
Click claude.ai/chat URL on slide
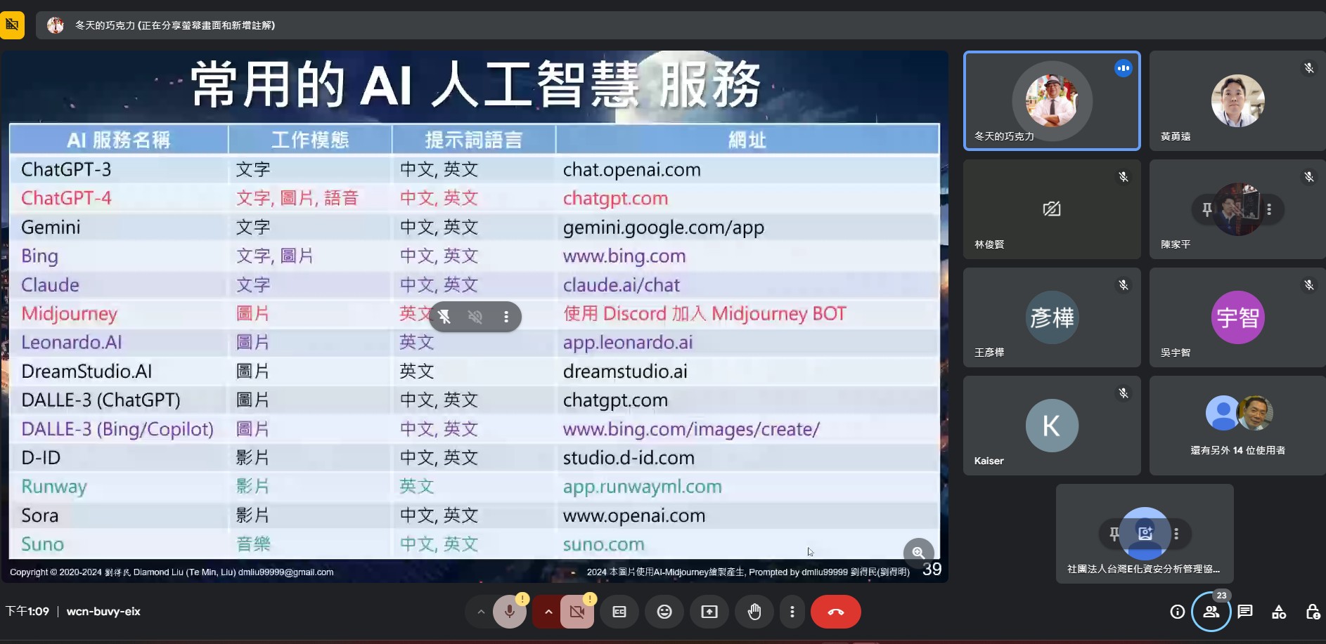[x=622, y=285]
